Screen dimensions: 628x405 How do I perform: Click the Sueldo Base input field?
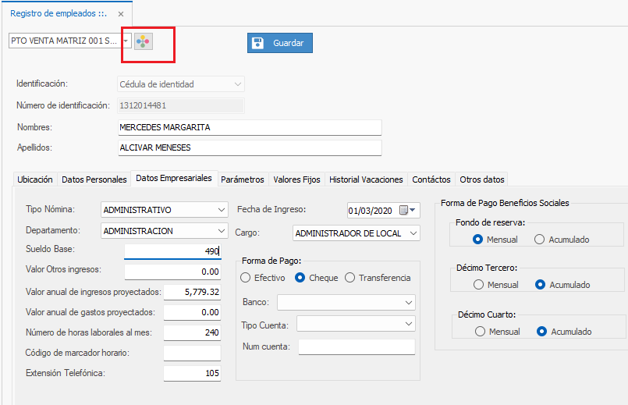172,251
